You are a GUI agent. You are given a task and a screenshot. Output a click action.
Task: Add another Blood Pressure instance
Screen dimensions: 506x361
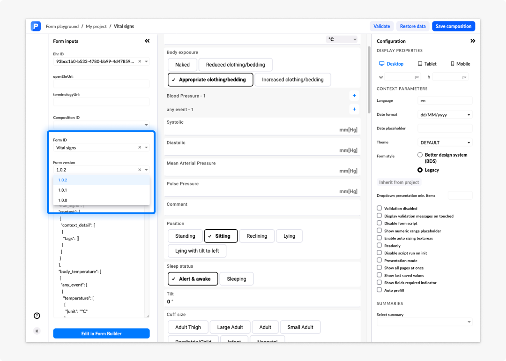click(354, 96)
